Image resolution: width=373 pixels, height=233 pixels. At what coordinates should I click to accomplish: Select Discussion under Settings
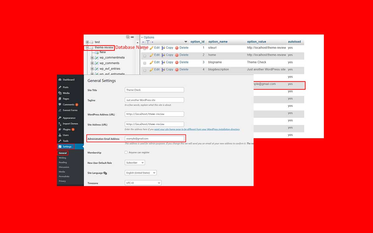click(64, 167)
